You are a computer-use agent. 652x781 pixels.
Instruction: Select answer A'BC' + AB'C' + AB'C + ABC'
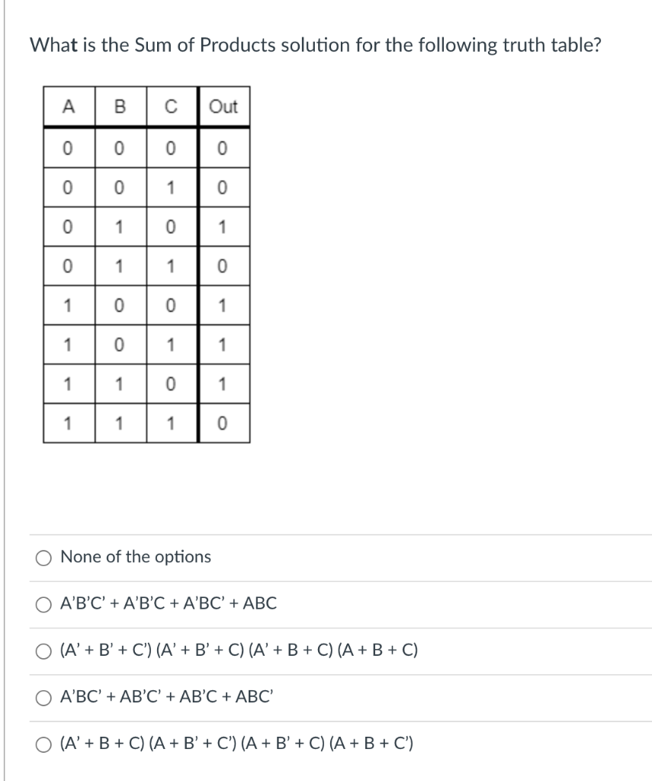pos(43,696)
